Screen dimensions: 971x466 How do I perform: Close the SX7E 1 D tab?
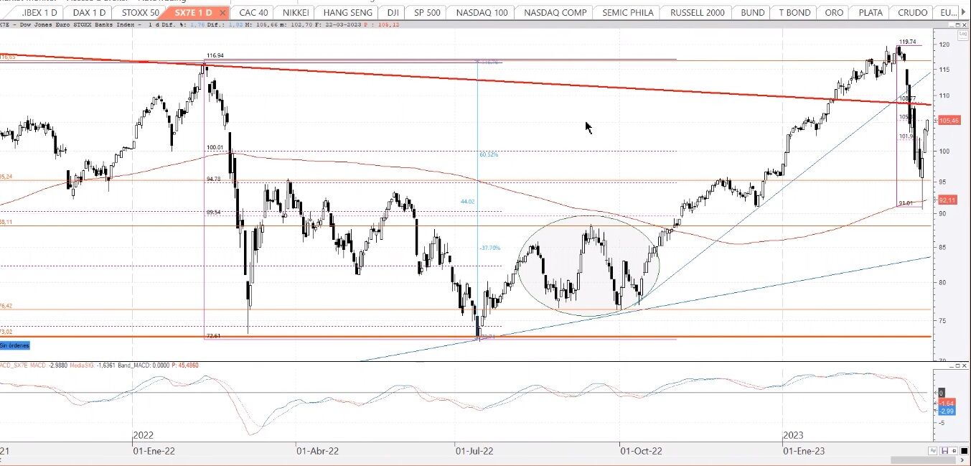point(223,13)
